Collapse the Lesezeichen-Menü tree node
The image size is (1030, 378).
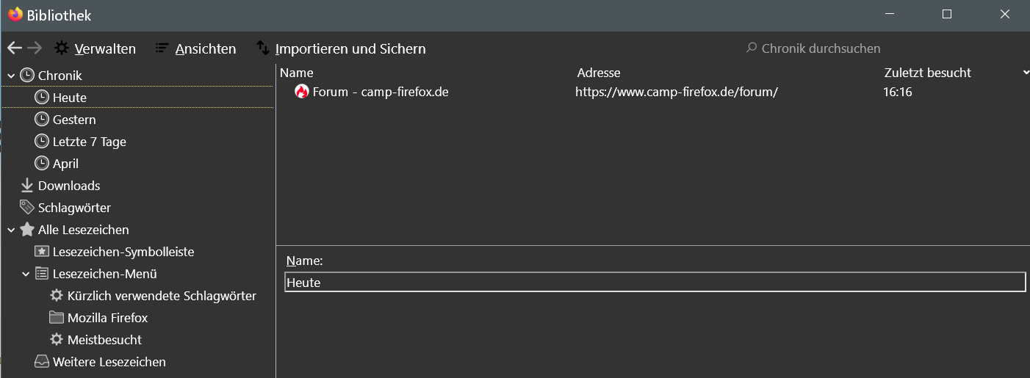[26, 274]
